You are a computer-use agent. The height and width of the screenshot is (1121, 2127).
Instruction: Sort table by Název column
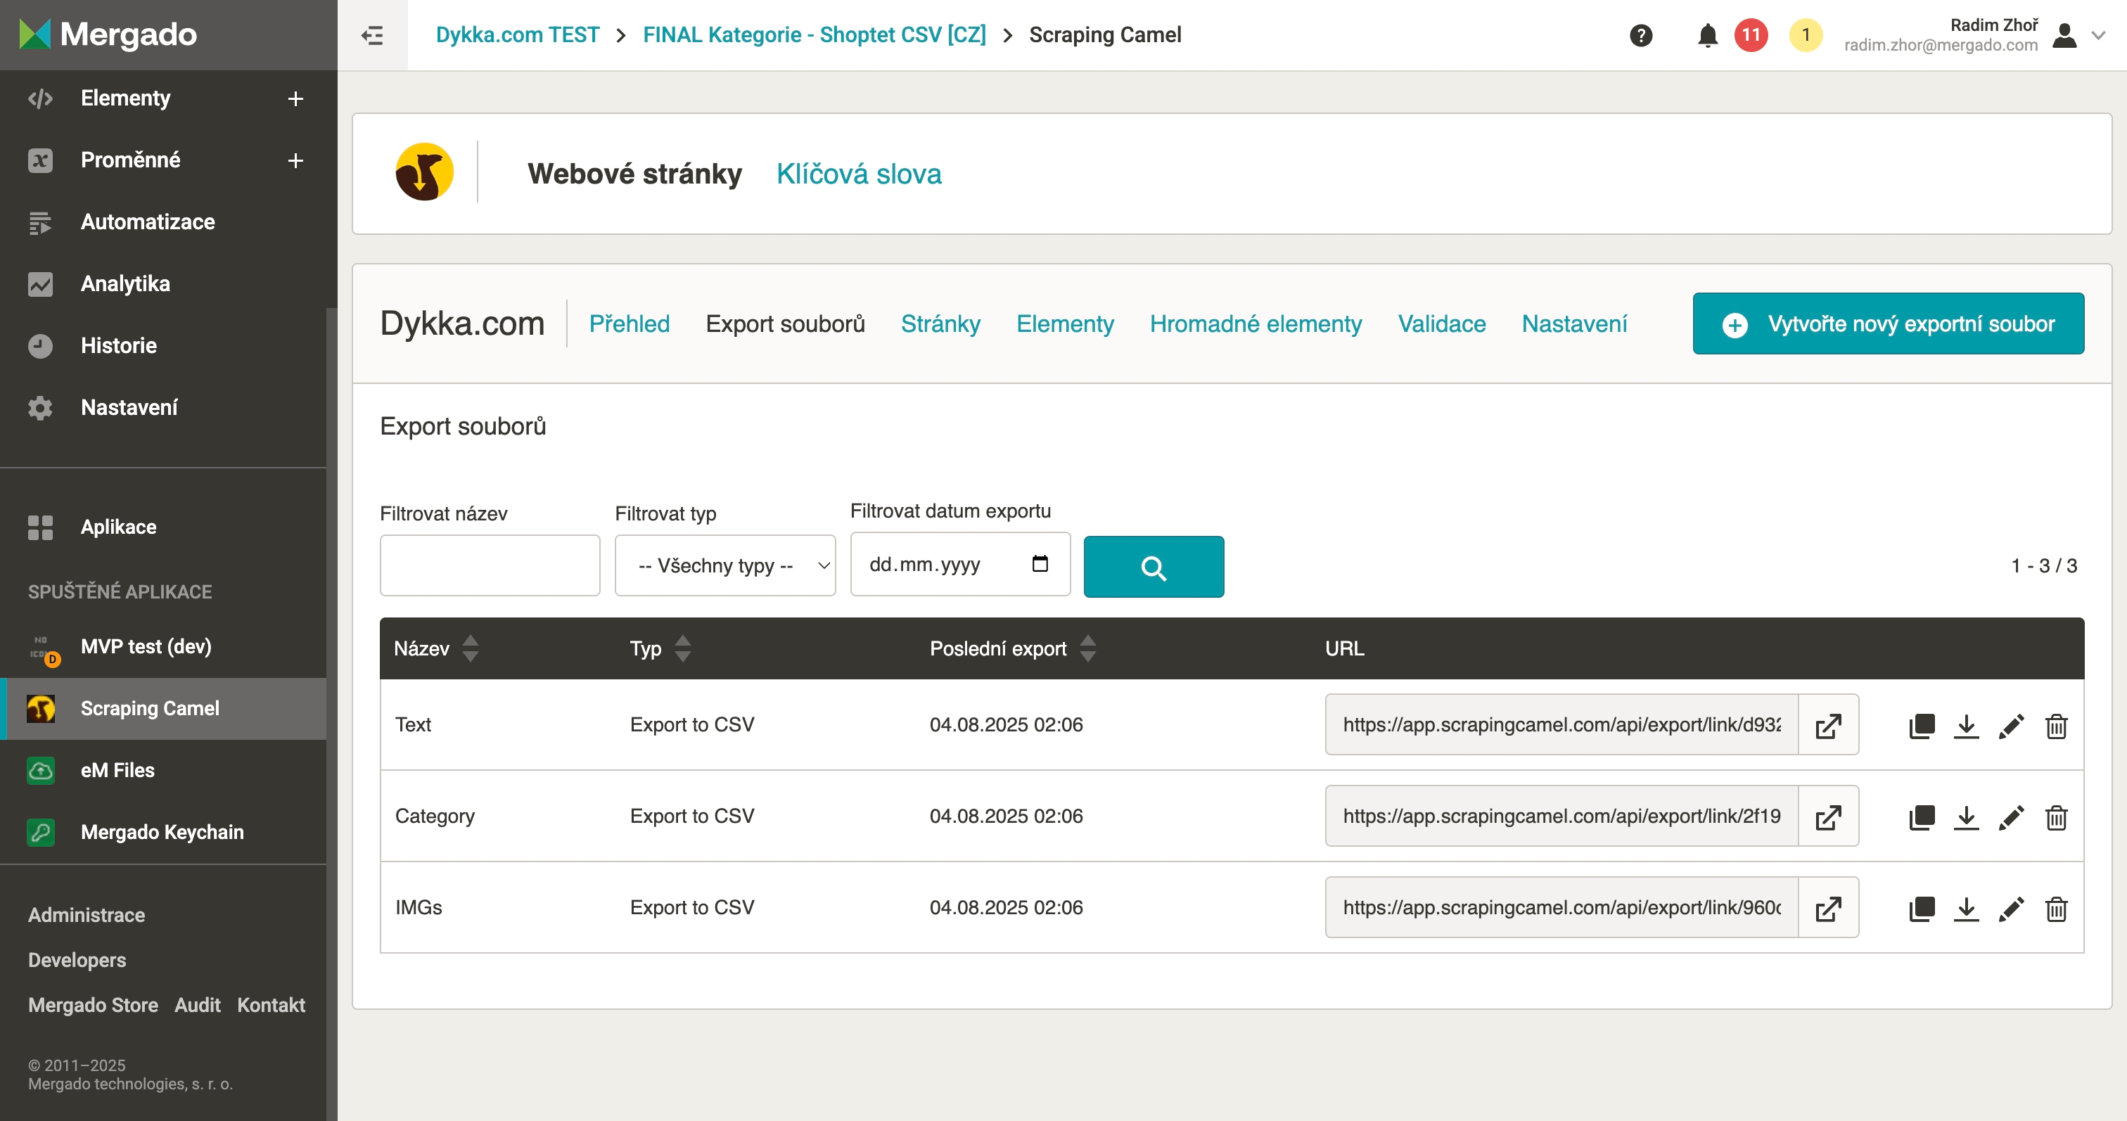click(x=470, y=649)
